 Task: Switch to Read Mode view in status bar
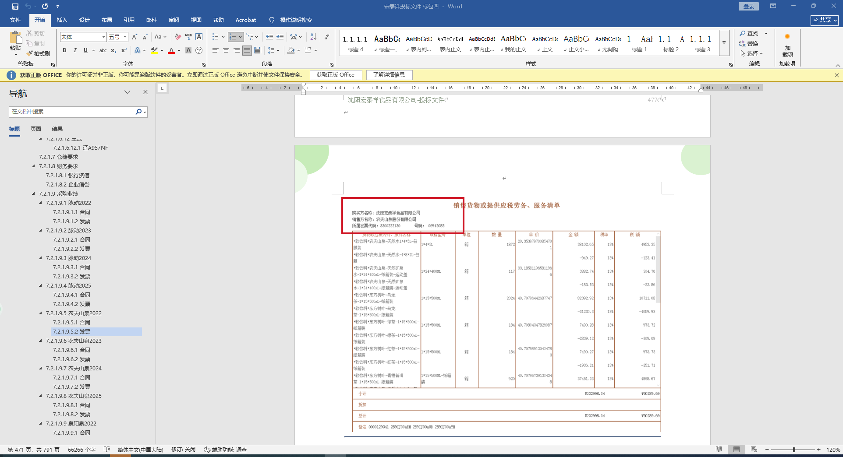coord(719,450)
